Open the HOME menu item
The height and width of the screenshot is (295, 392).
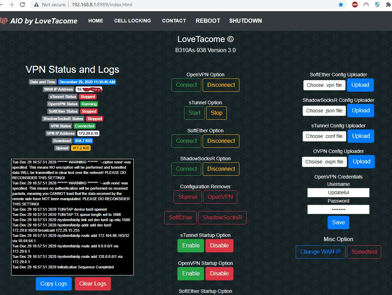click(x=96, y=21)
